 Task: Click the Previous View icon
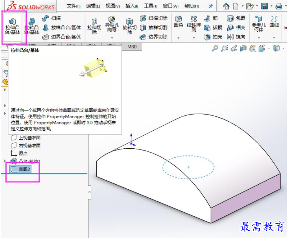[x=234, y=49]
